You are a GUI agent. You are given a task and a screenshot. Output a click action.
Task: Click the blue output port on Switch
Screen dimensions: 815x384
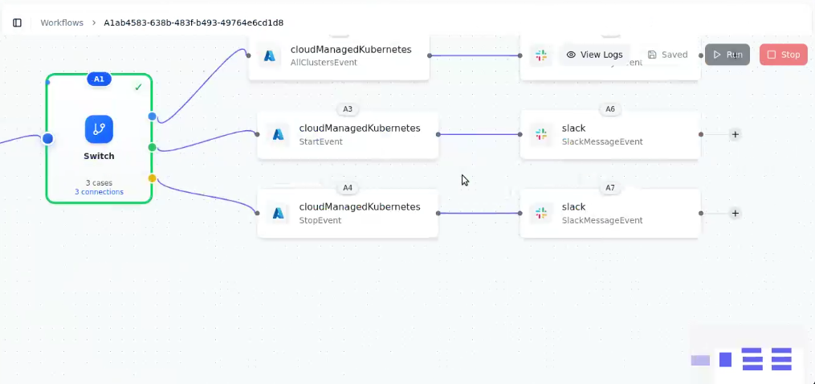pos(153,116)
